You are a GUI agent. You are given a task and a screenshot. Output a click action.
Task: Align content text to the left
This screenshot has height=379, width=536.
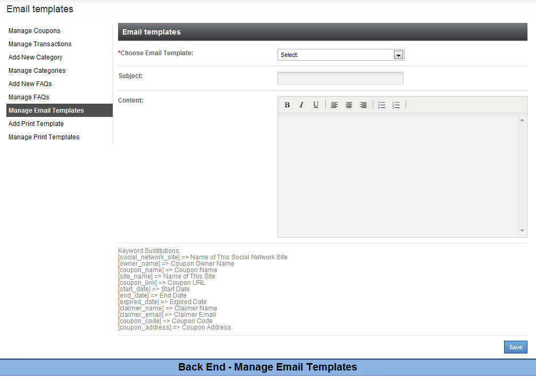point(334,105)
